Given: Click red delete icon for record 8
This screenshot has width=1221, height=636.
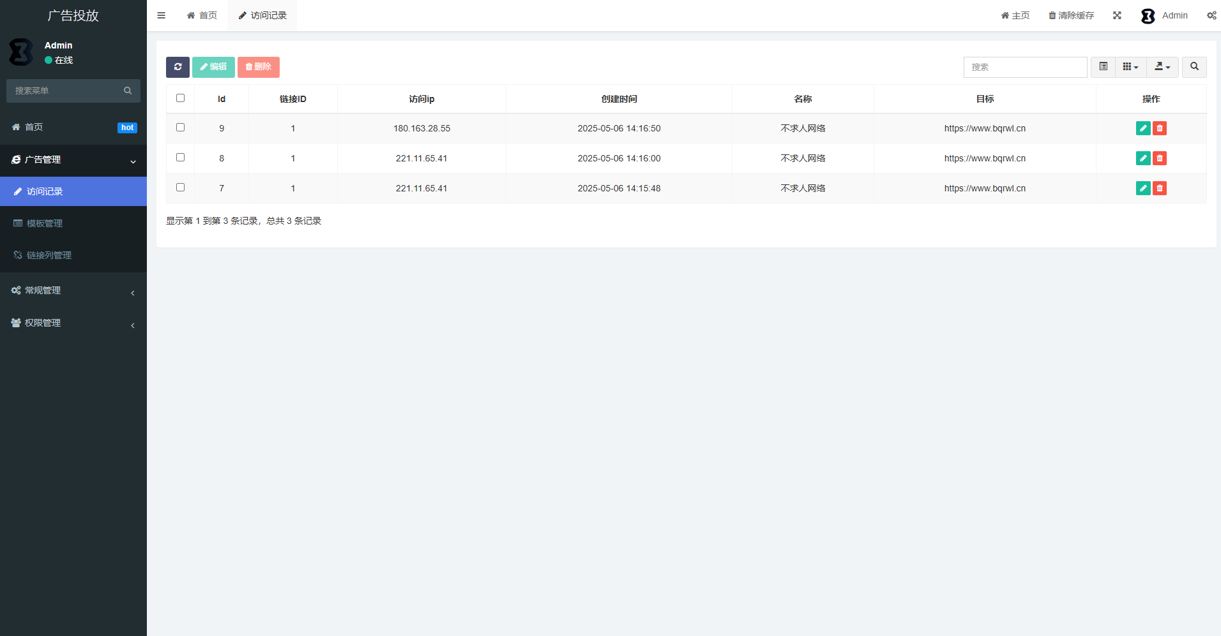Looking at the screenshot, I should (1160, 158).
